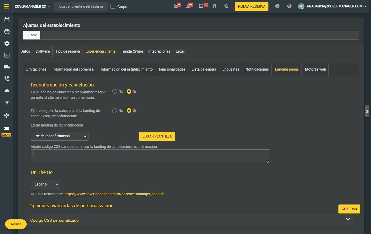Open the globe language icon
The width and height of the screenshot is (371, 234).
[289, 6]
